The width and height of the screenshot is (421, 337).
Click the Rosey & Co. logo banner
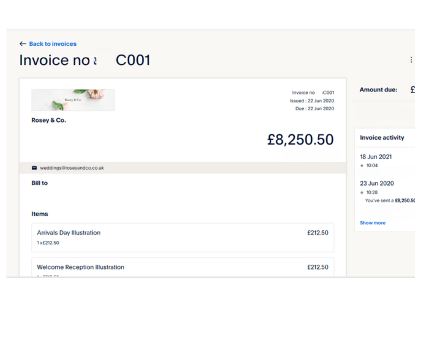point(73,100)
